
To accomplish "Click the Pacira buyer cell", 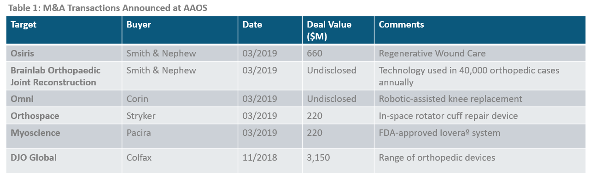I will [180, 133].
